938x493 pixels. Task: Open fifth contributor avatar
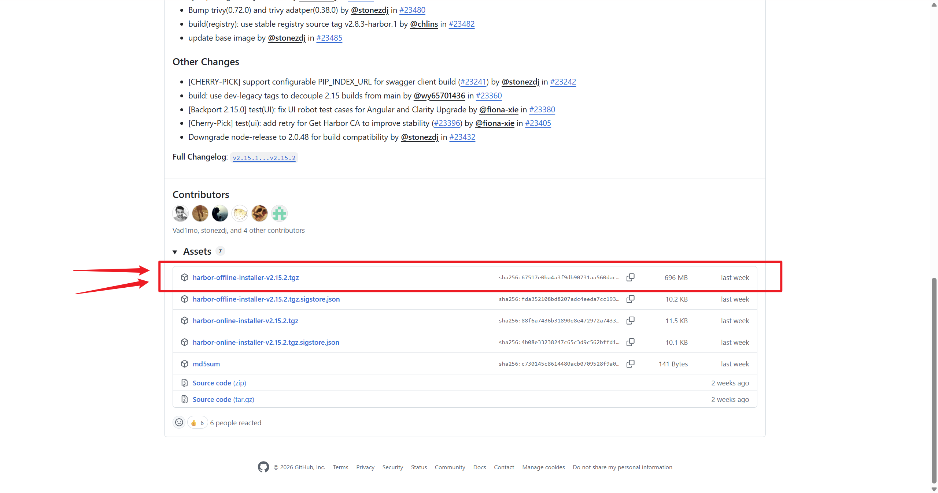point(259,213)
